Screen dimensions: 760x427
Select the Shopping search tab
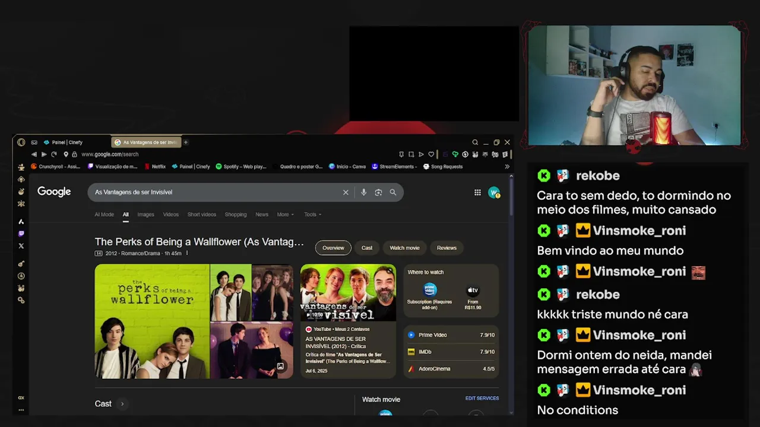(x=236, y=215)
